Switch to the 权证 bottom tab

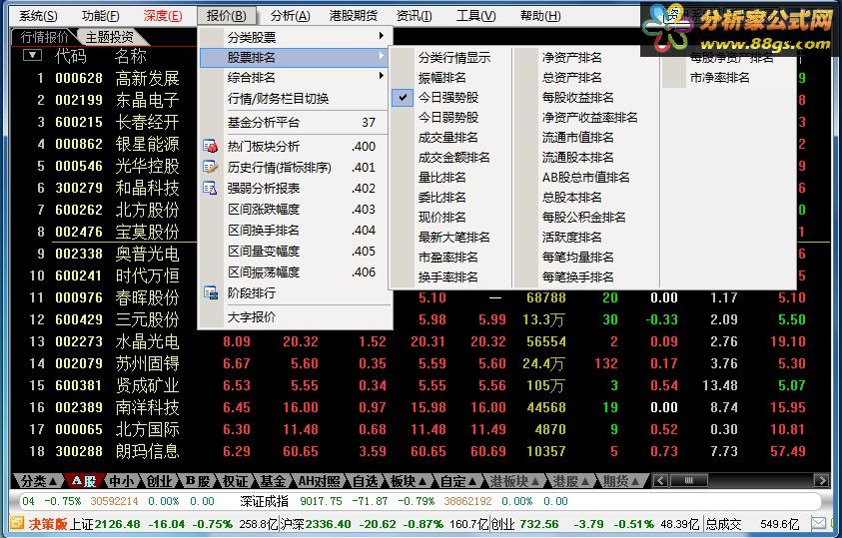click(x=235, y=481)
